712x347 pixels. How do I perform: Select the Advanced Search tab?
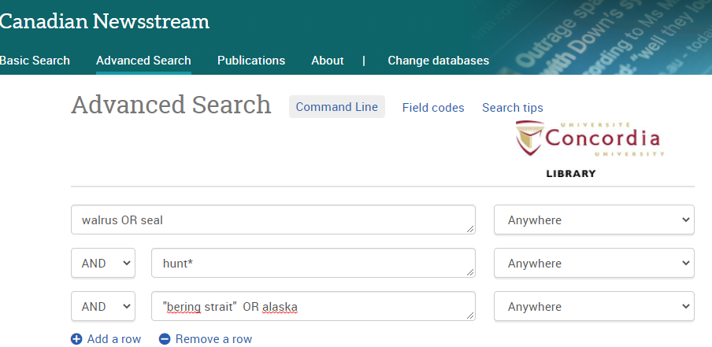[x=143, y=61]
